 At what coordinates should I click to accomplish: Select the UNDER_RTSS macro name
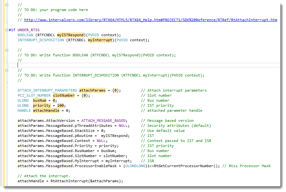[29, 30]
